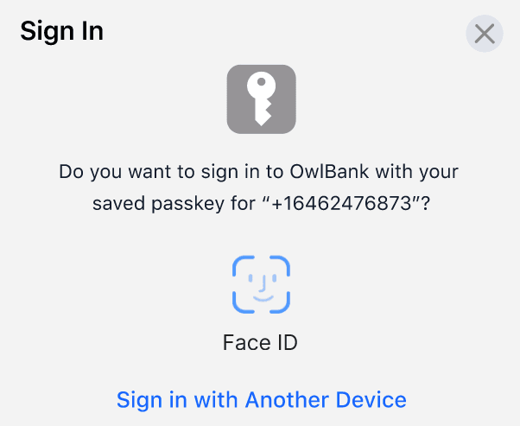Close the Sign In dialog
The height and width of the screenshot is (426, 520).
pyautogui.click(x=485, y=34)
